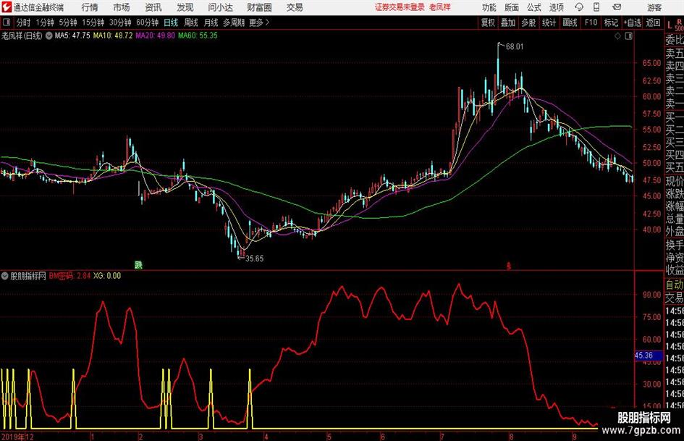Expand the 更多 periods list

(259, 22)
